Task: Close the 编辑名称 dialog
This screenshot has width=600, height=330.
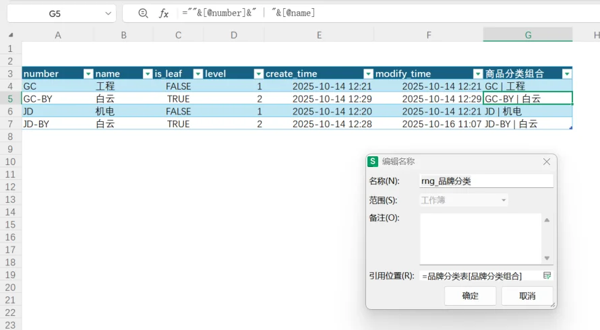Action: pyautogui.click(x=547, y=162)
